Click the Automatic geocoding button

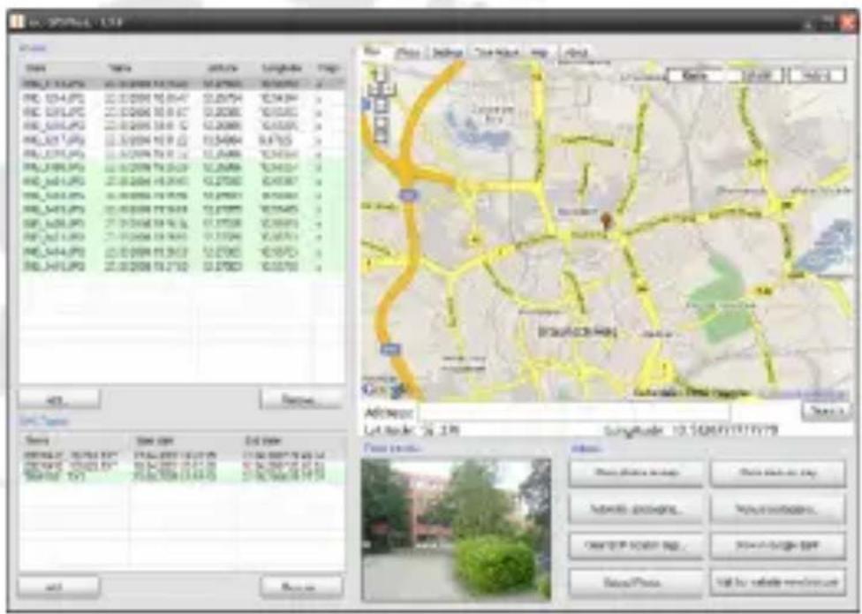pos(636,510)
